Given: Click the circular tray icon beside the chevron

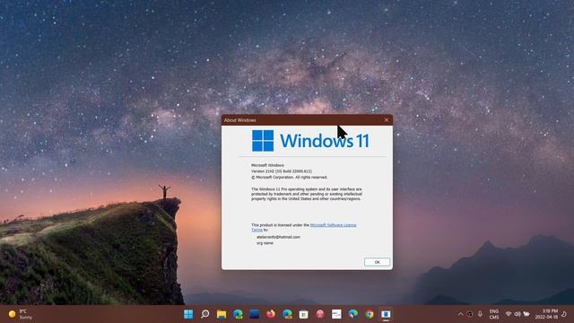Looking at the screenshot, I should coord(470,314).
